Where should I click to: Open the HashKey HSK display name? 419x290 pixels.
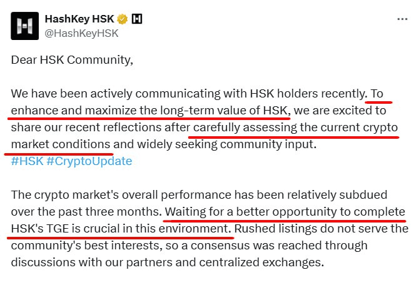(79, 19)
